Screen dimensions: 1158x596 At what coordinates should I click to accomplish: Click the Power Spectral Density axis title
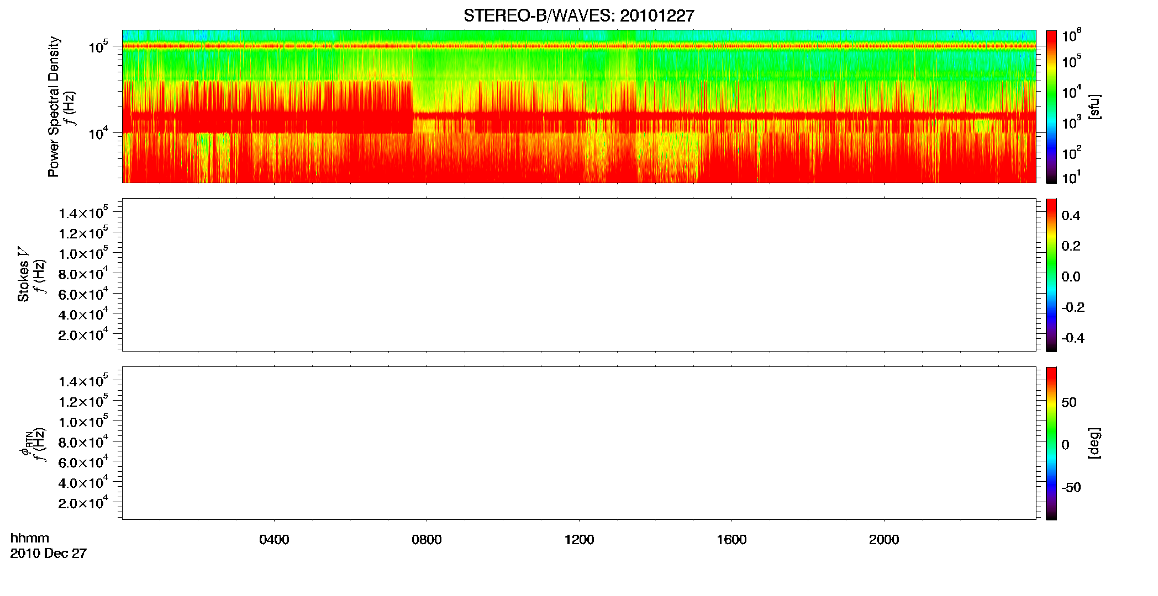coord(54,107)
